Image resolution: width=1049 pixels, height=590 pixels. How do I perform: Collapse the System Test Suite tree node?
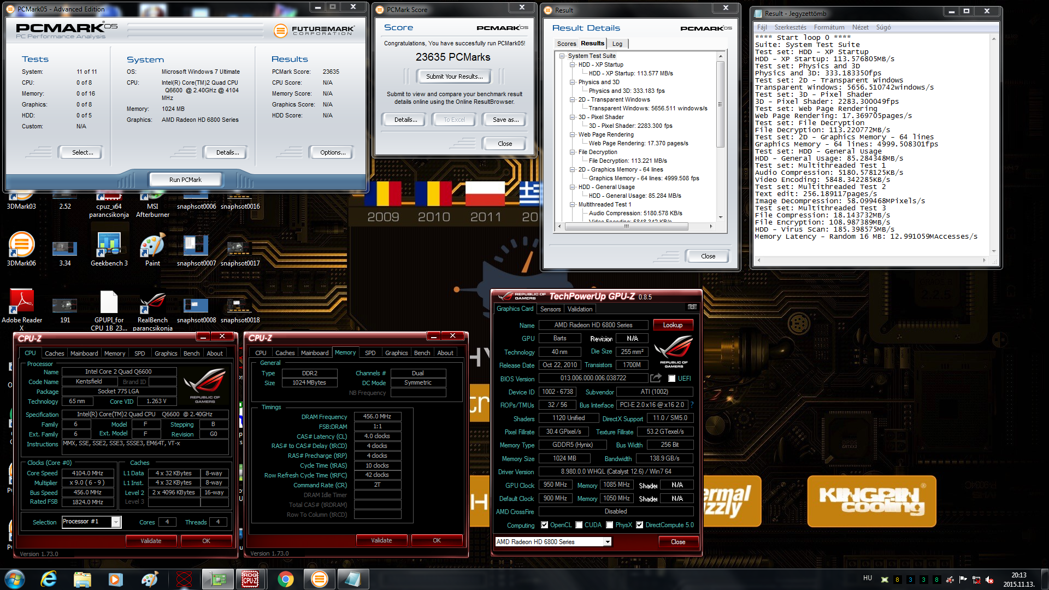[562, 56]
